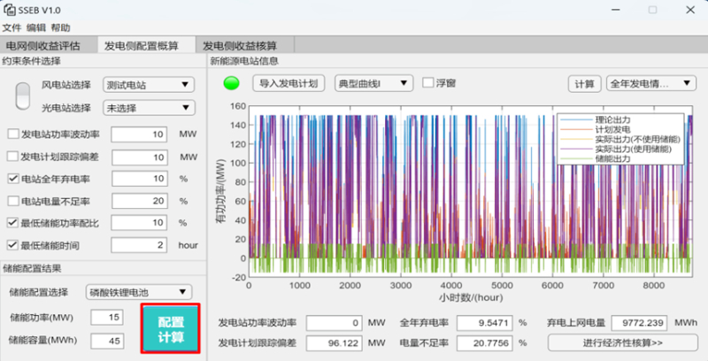Screen dimensions: 708x361
Task: Uncheck 最低储能功率配比 checkbox
Action: (13, 223)
